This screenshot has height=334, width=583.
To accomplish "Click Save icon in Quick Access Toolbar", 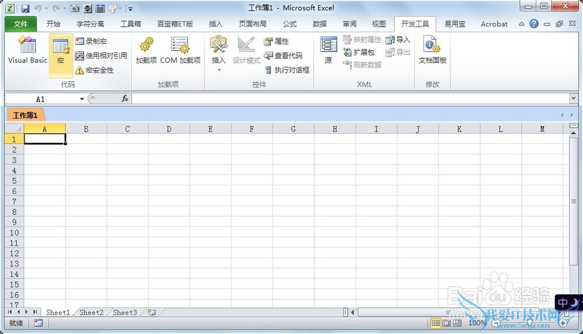I will click(25, 8).
